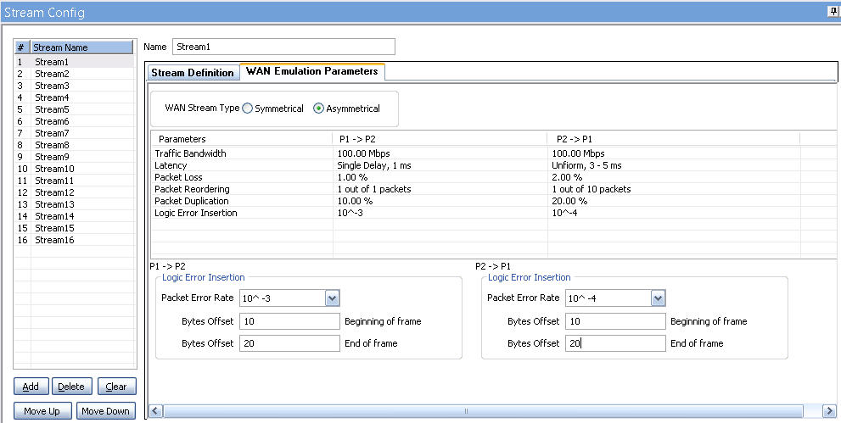Image resolution: width=841 pixels, height=423 pixels.
Task: Select the Latency parameter row
Action: coord(493,165)
